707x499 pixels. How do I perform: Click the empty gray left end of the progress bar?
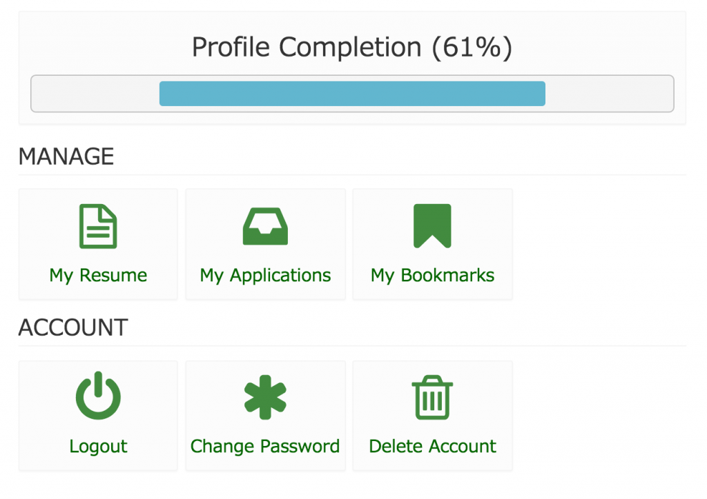point(95,94)
